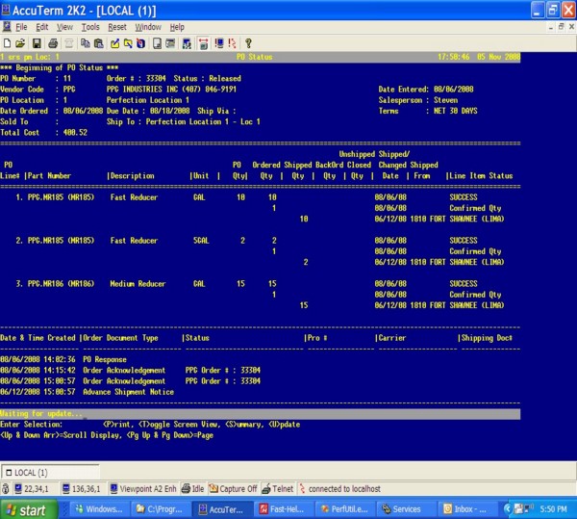
Task: Select the LOCAL (1) session tab
Action: click(x=50, y=472)
